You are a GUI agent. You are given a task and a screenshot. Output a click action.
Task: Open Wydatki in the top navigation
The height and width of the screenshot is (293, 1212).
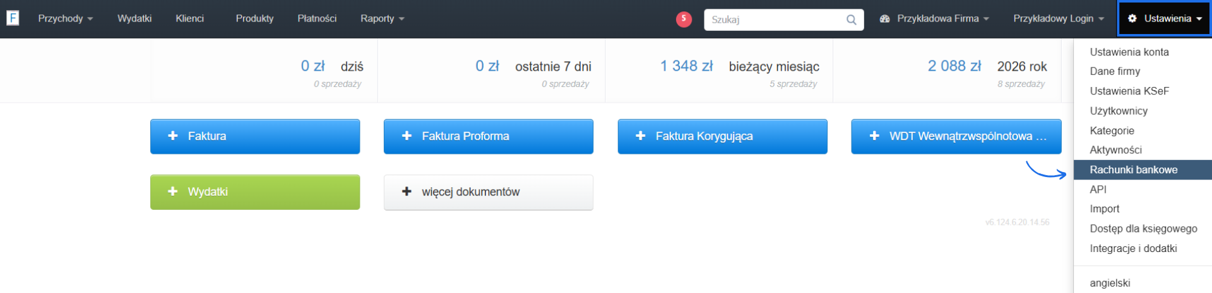pos(134,19)
